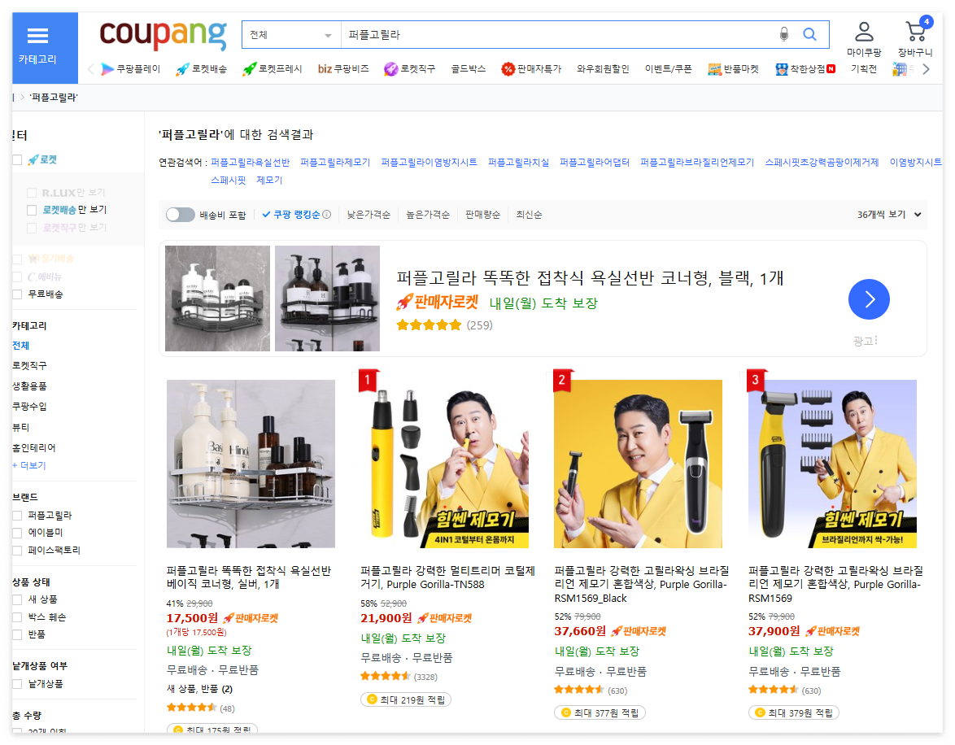Open 로켓배송 from the top nav

coord(201,69)
